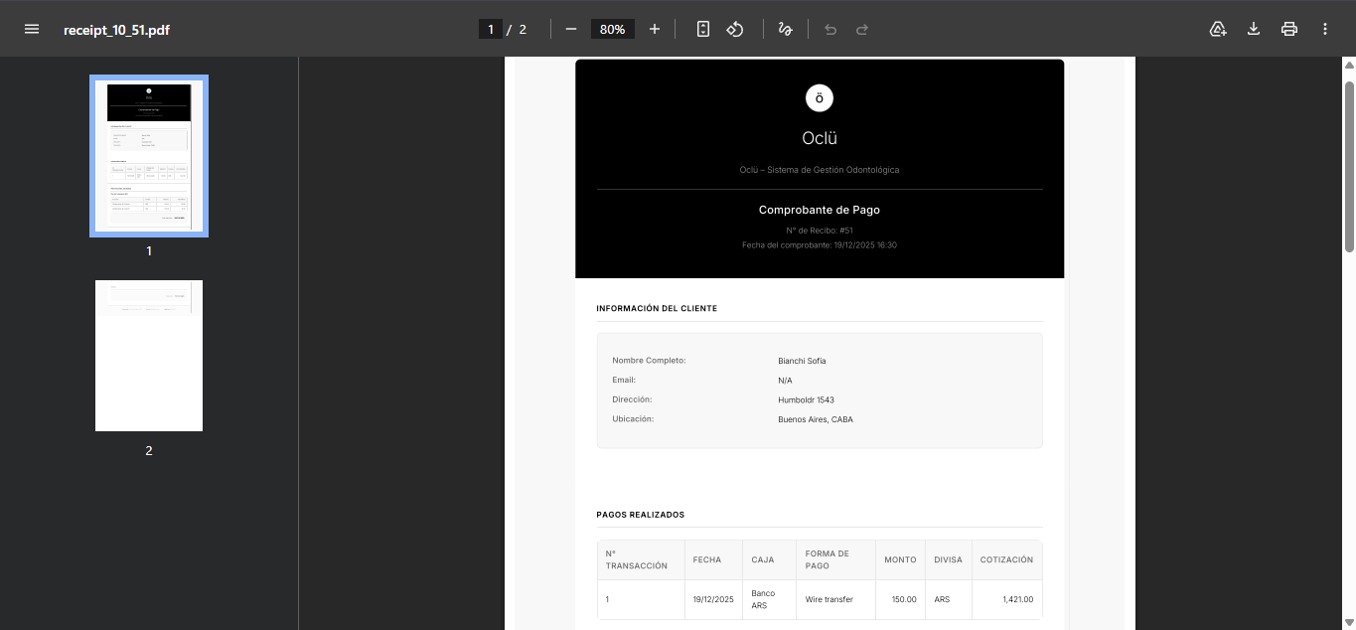
Task: Click 'N° de Recibo: #51' text
Action: [820, 231]
